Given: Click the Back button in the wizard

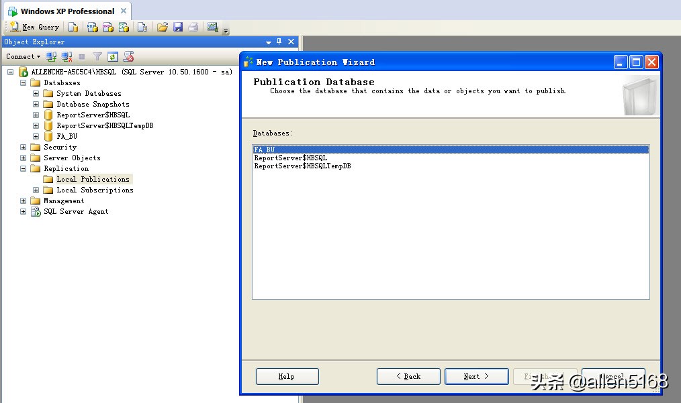Looking at the screenshot, I should pos(408,376).
